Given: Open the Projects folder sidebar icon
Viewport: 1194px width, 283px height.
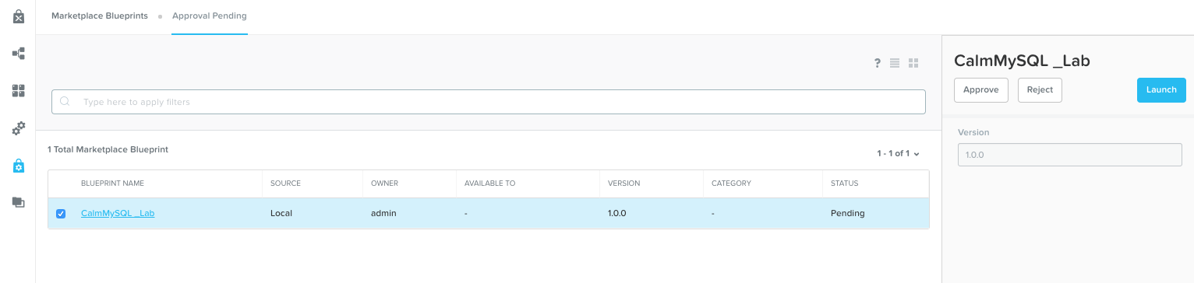Looking at the screenshot, I should 19,202.
